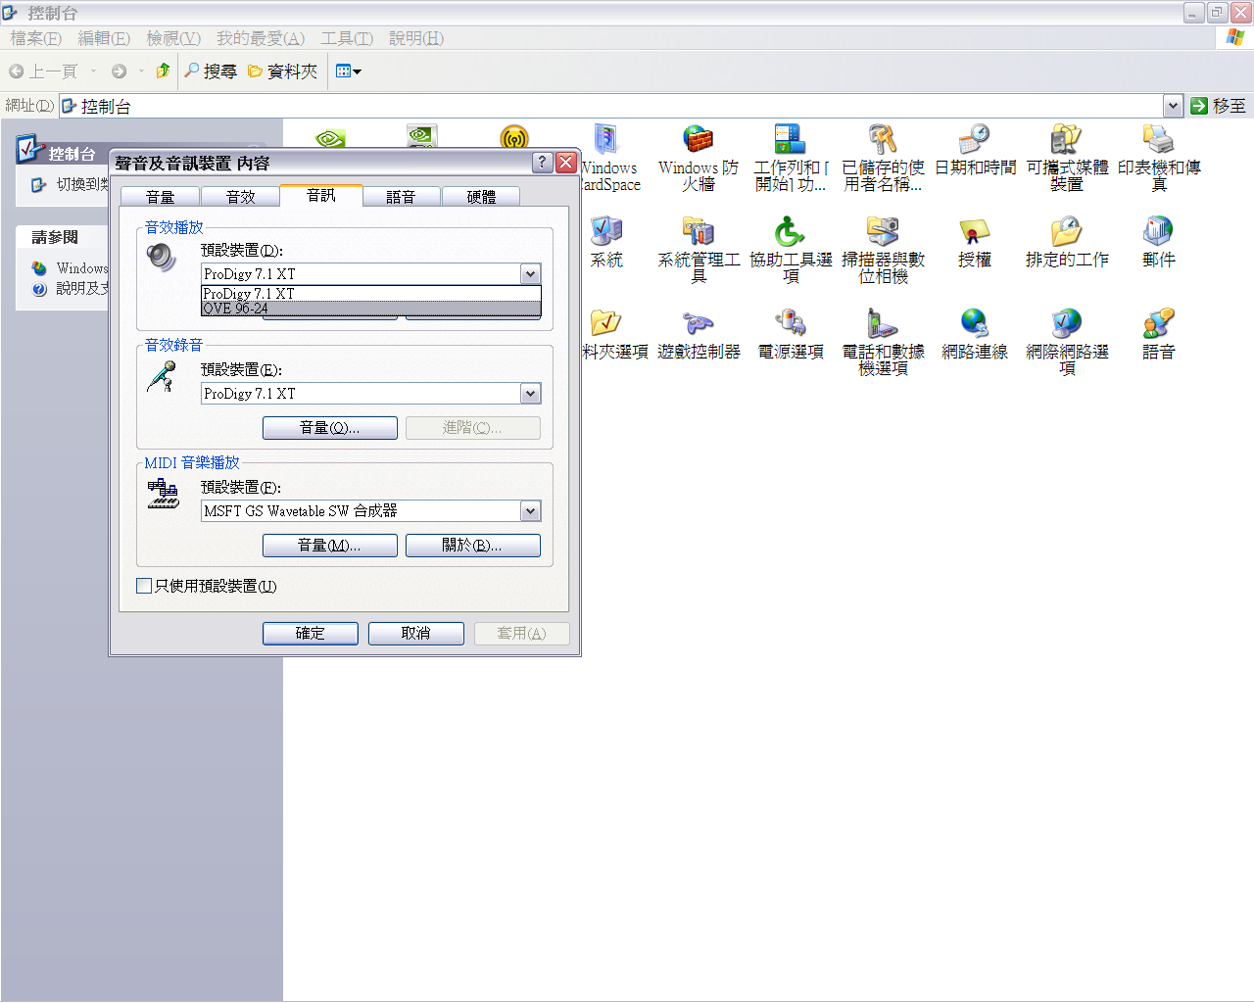1254x1003 pixels.
Task: Open the 授權 icon
Action: 975,242
